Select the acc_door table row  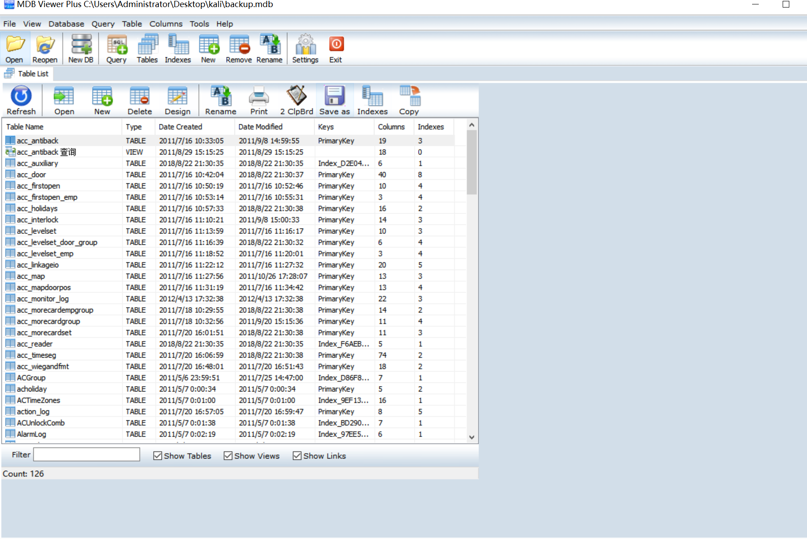[x=31, y=175]
